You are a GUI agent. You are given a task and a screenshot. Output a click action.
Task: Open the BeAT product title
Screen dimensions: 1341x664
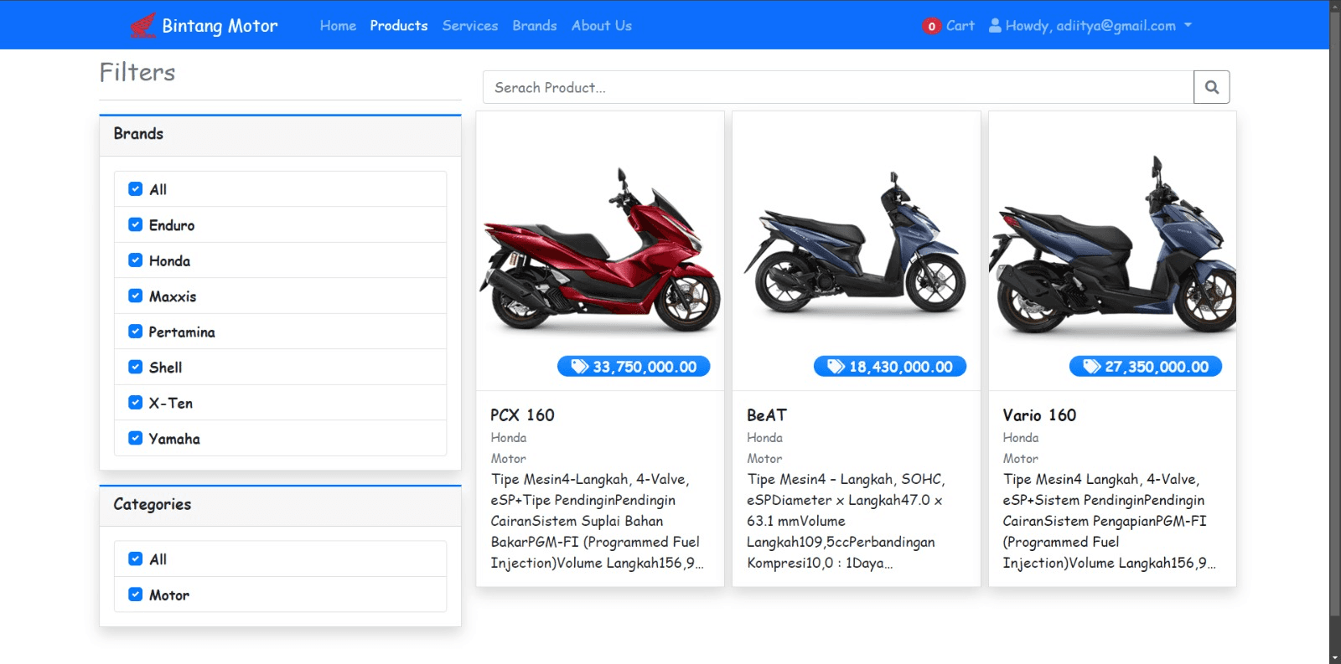tap(767, 415)
